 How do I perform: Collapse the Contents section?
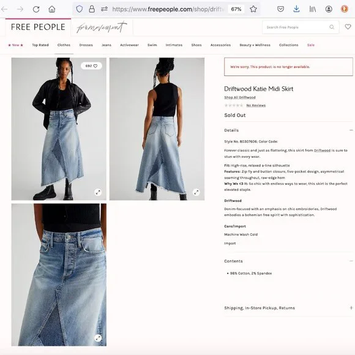tap(351, 261)
